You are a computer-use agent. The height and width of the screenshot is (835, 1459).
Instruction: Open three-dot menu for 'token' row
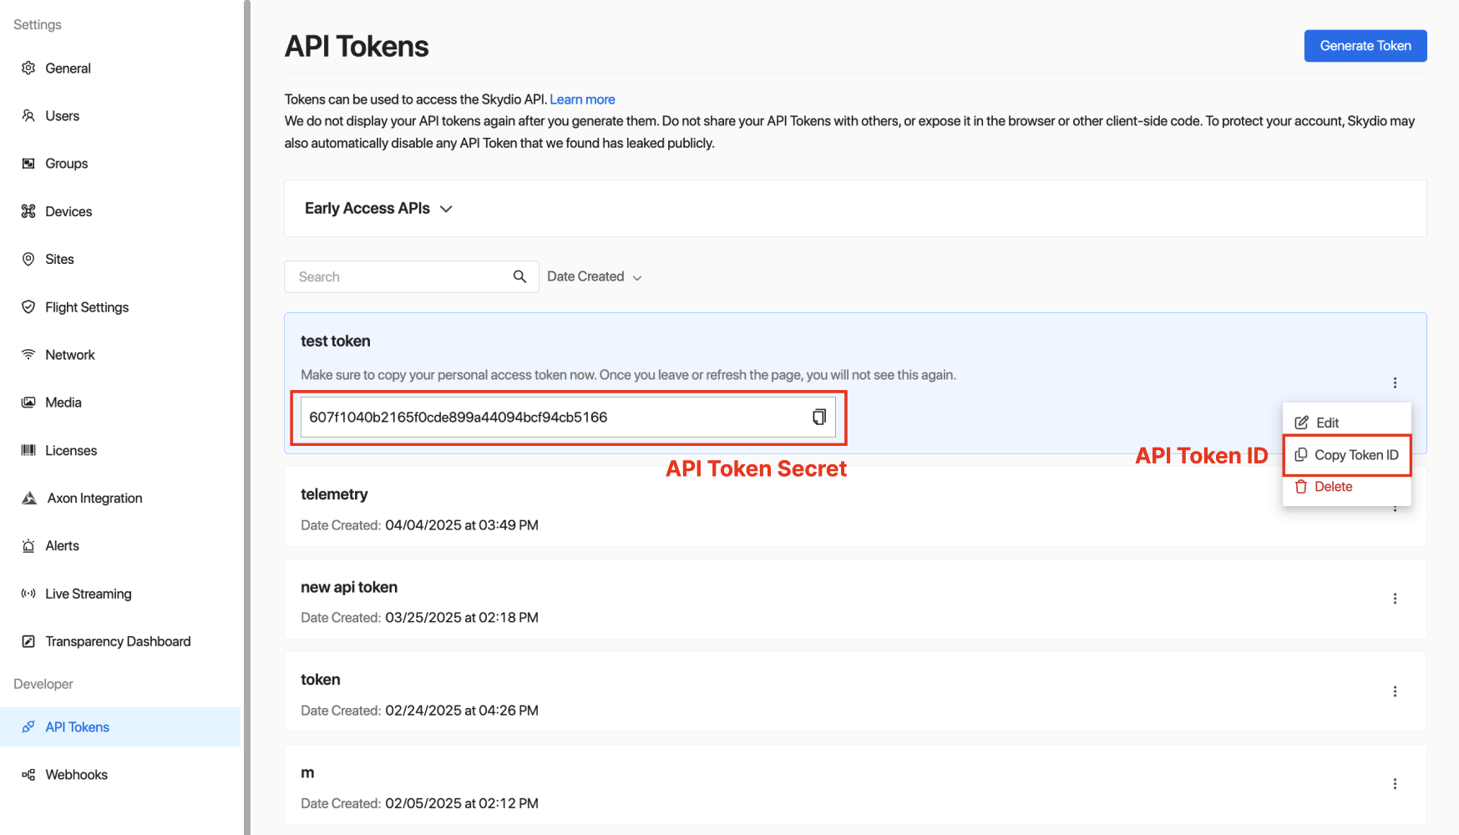coord(1395,691)
